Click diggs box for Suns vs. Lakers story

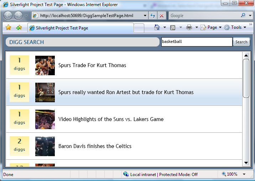pyautogui.click(x=19, y=119)
